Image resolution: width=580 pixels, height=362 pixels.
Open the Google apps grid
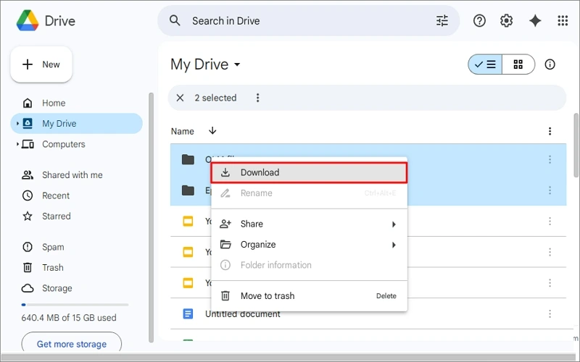563,21
